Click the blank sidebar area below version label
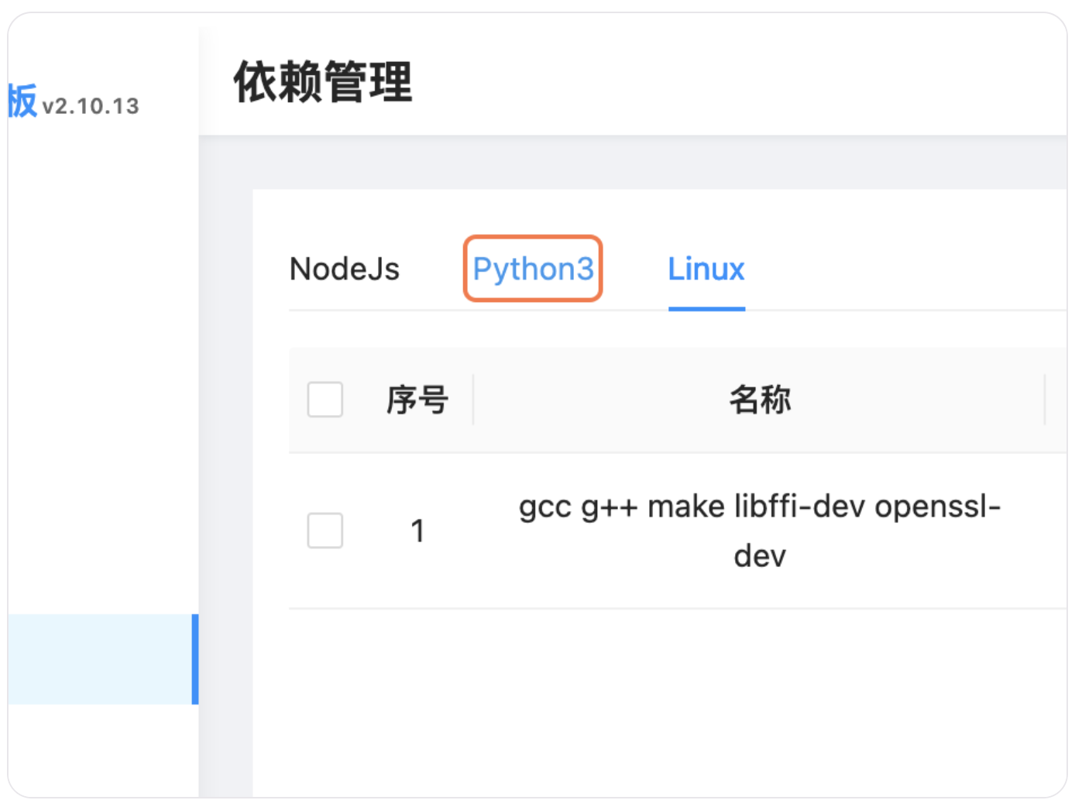The image size is (1075, 807). coord(101,349)
